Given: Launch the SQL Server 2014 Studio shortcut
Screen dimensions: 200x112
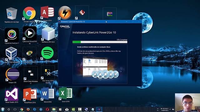Looking at the screenshot, I should pyautogui.click(x=48, y=72).
